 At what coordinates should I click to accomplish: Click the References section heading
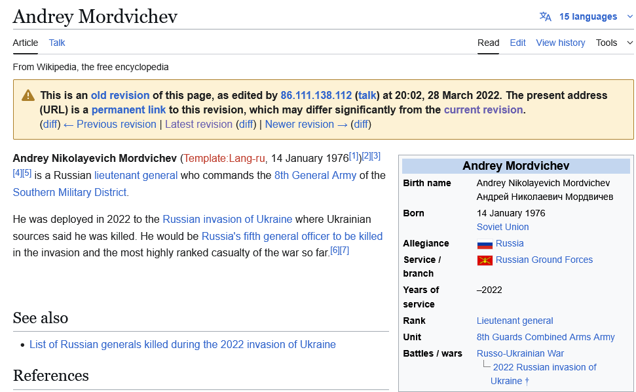(x=50, y=376)
